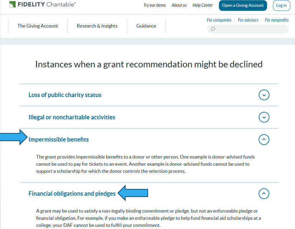The width and height of the screenshot is (295, 229).
Task: Collapse Financial obligations and pledges chevron
Action: tap(264, 194)
